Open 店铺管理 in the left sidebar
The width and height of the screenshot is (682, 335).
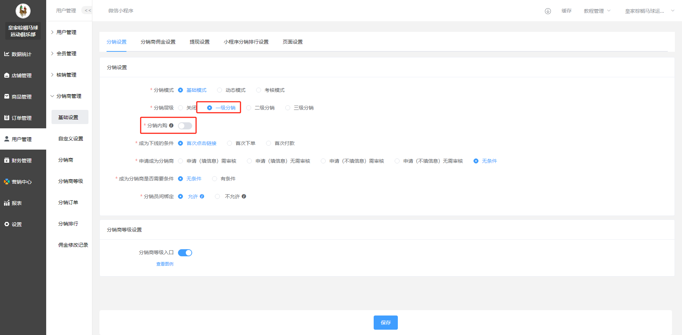coord(21,76)
